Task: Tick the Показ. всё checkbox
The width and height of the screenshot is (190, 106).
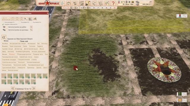Action: point(18,41)
